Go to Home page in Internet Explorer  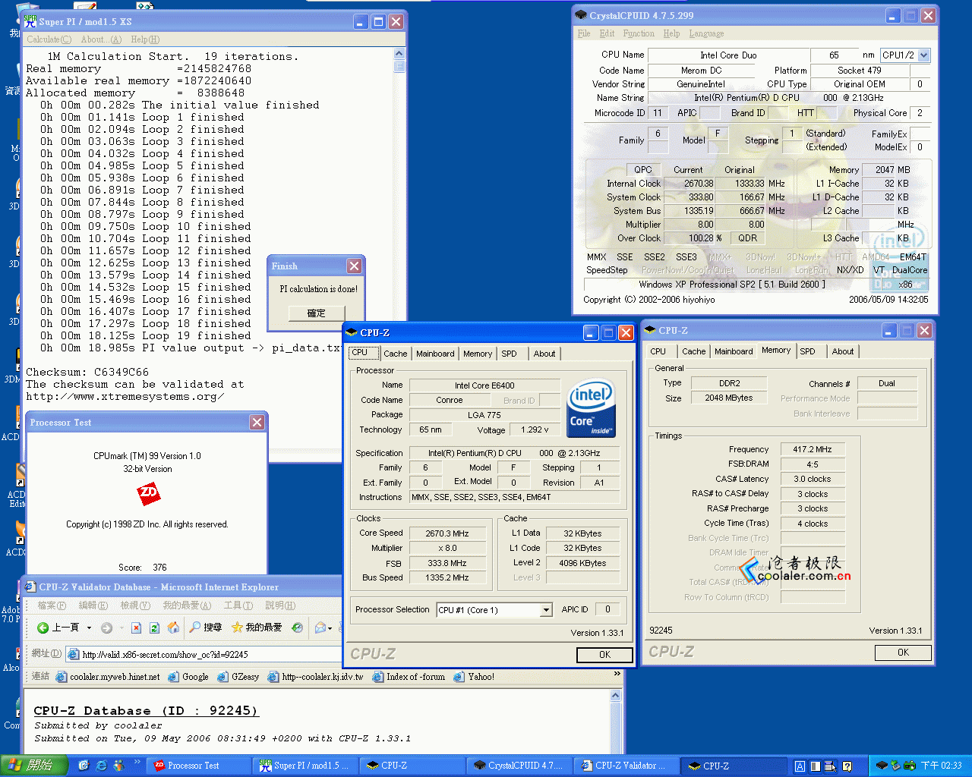173,628
